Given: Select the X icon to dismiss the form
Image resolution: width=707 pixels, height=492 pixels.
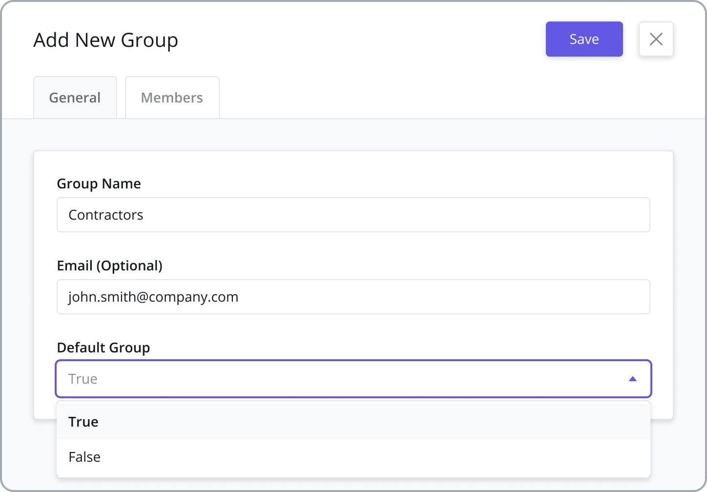Looking at the screenshot, I should coord(656,39).
